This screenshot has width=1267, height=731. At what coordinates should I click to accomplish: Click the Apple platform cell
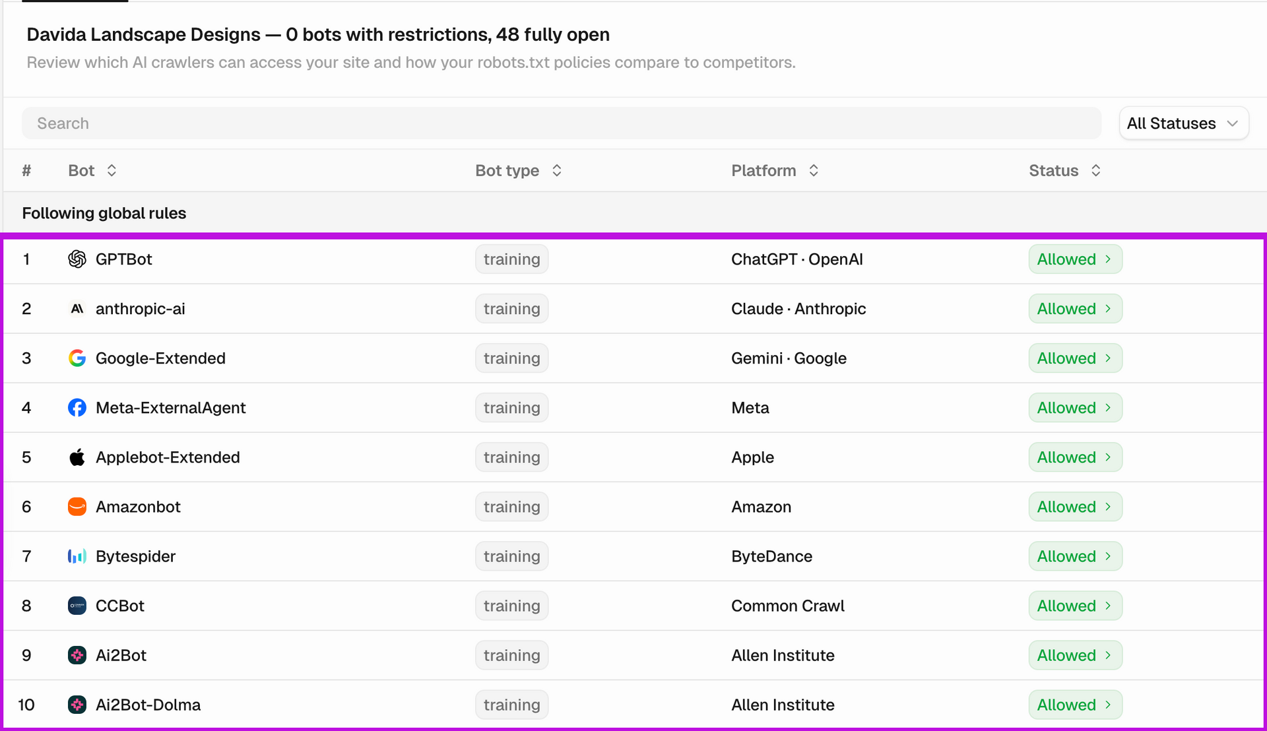coord(752,457)
